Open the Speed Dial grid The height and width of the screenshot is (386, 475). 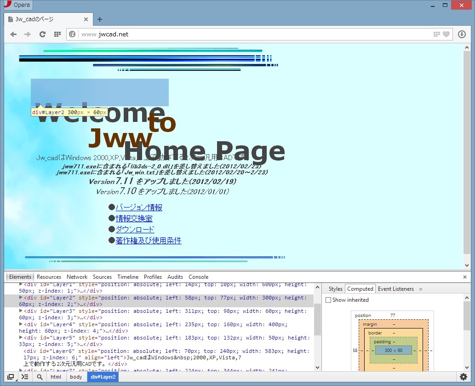[57, 34]
